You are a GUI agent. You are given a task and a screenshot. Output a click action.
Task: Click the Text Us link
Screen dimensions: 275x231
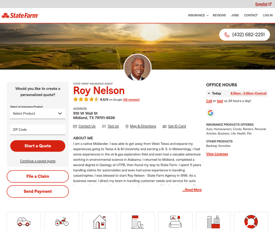click(x=113, y=126)
